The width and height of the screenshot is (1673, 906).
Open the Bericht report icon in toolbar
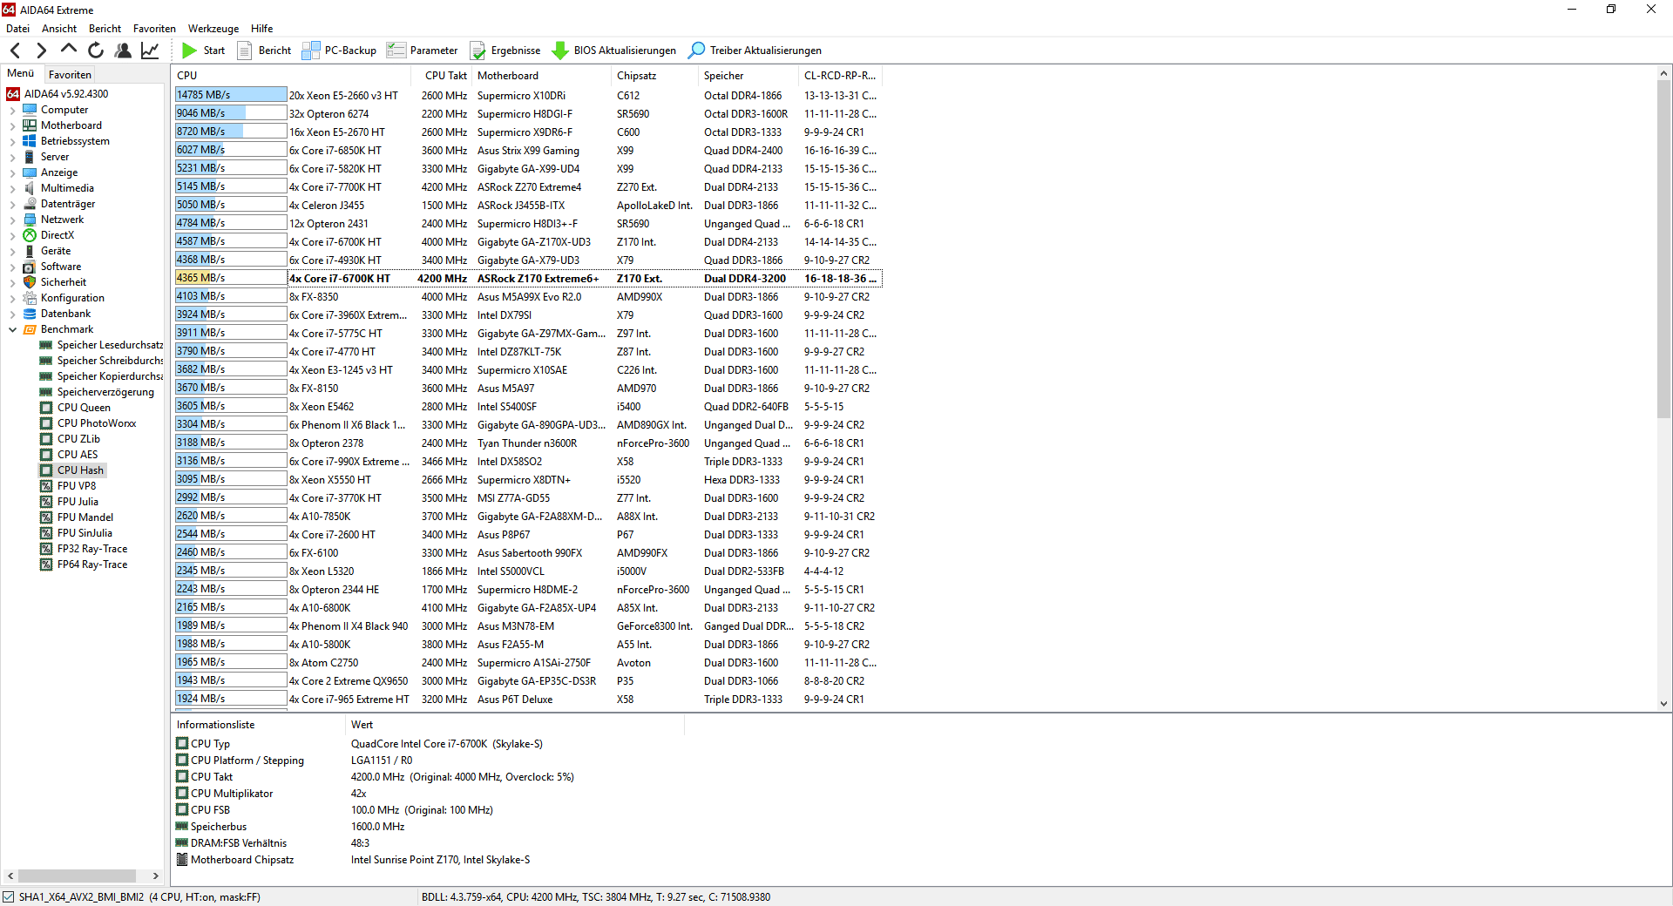(x=245, y=51)
